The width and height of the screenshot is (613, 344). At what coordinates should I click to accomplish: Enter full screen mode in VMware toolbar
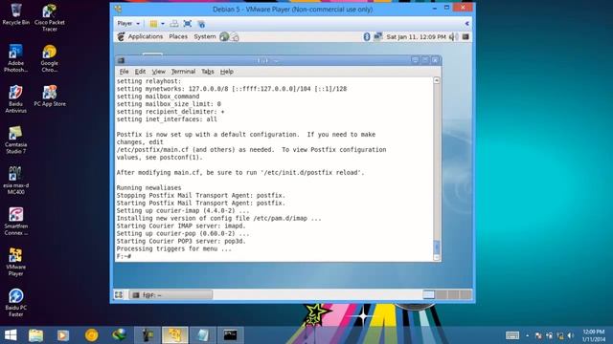coord(188,24)
